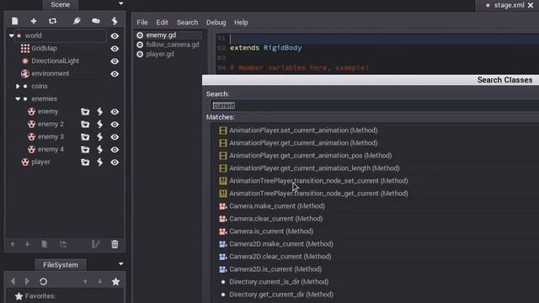Select Camera.make_current match

click(x=277, y=206)
